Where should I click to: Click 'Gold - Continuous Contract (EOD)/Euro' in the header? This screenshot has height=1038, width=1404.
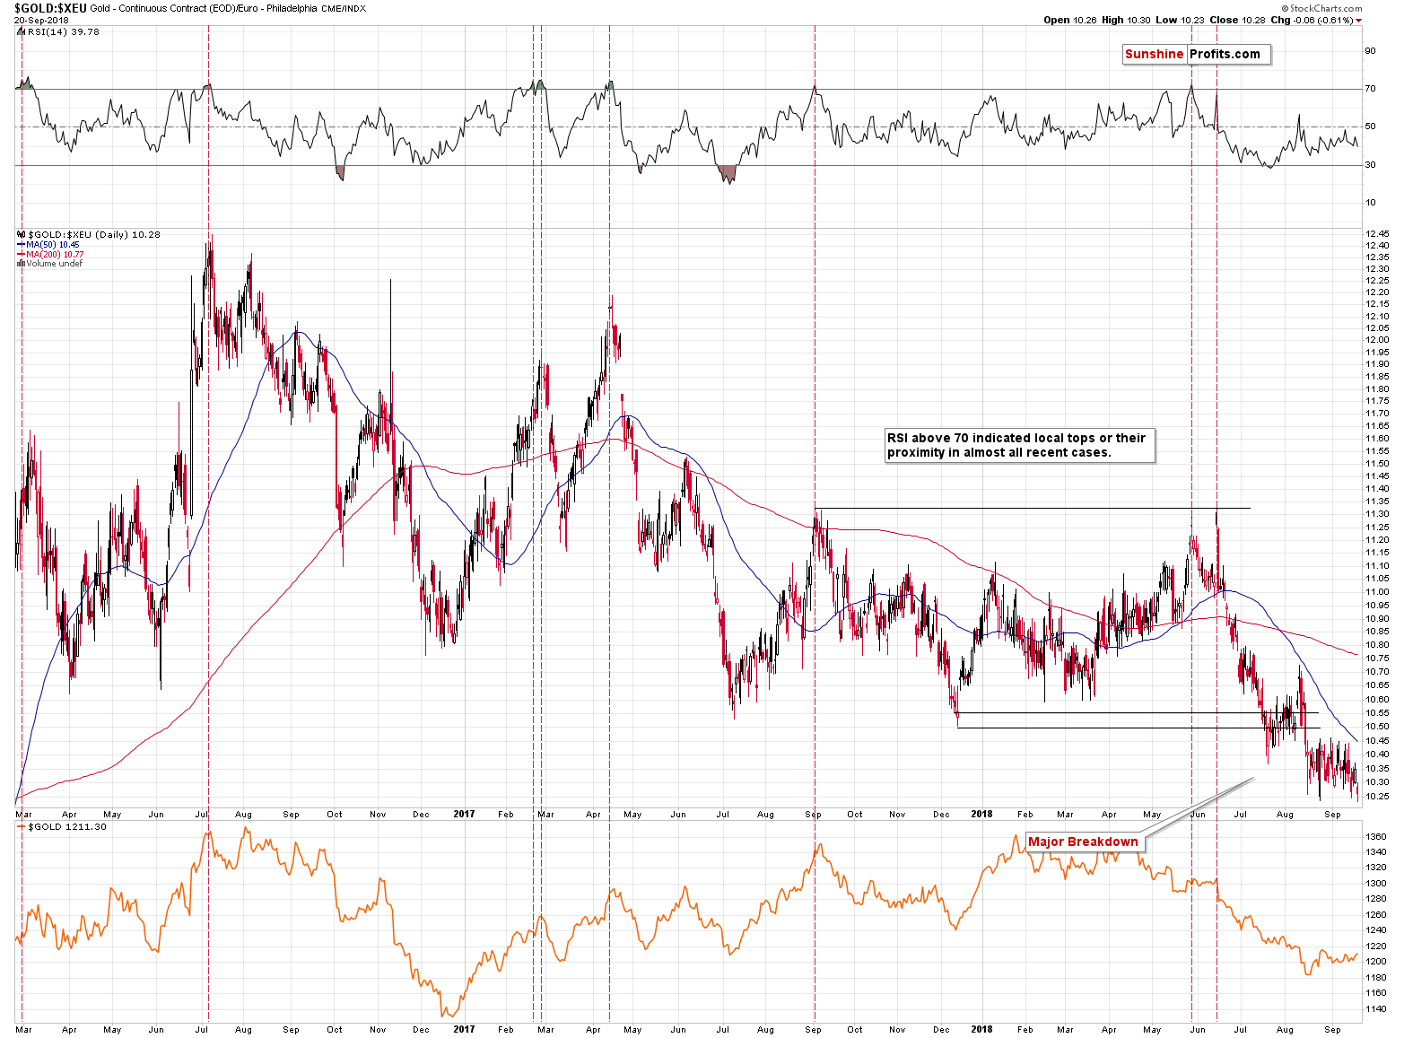[x=172, y=8]
